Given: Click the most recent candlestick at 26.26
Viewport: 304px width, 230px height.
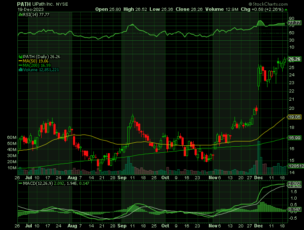Looking at the screenshot, I should click(x=284, y=61).
